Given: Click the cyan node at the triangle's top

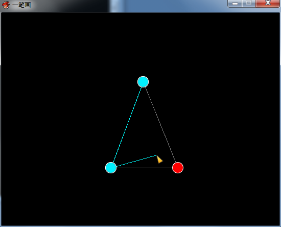Looking at the screenshot, I should tap(143, 82).
